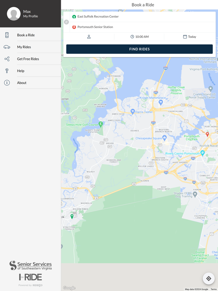Click the Portsmouth City Park map label
The width and height of the screenshot is (218, 291).
192,138
